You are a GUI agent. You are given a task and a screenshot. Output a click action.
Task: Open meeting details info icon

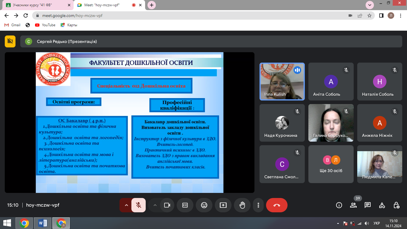[339, 205]
